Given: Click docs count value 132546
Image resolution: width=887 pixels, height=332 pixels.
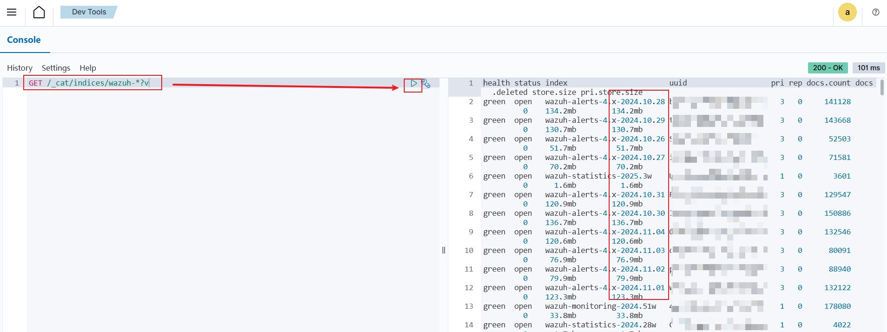Looking at the screenshot, I should click(837, 232).
